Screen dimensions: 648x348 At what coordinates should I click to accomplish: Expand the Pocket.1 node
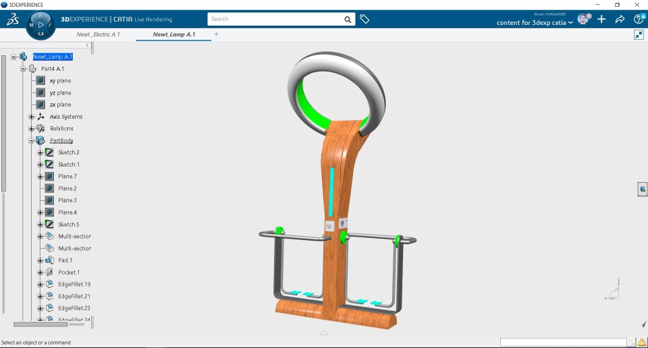tap(40, 272)
